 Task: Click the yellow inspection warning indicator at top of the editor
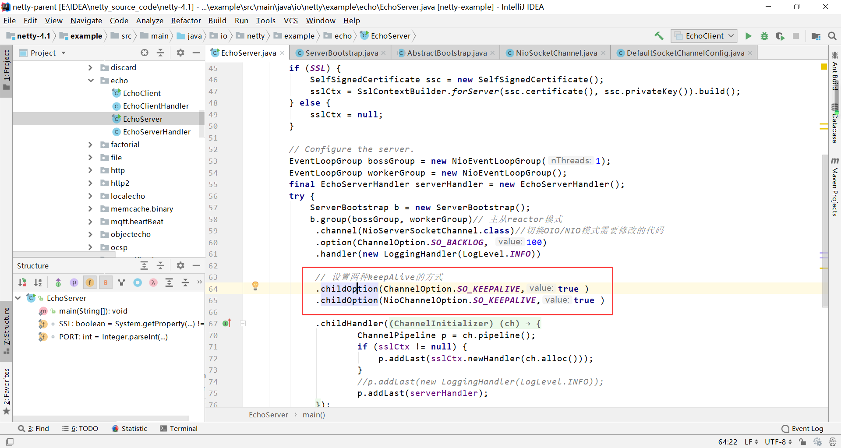click(x=823, y=67)
